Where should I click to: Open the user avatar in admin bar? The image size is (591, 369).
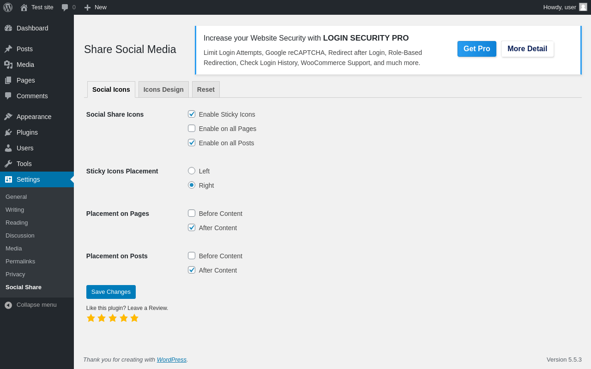pos(583,7)
